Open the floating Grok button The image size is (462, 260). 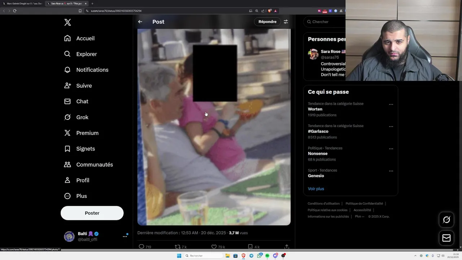tap(446, 220)
